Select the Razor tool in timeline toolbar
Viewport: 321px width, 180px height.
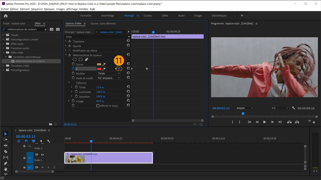coord(5,152)
